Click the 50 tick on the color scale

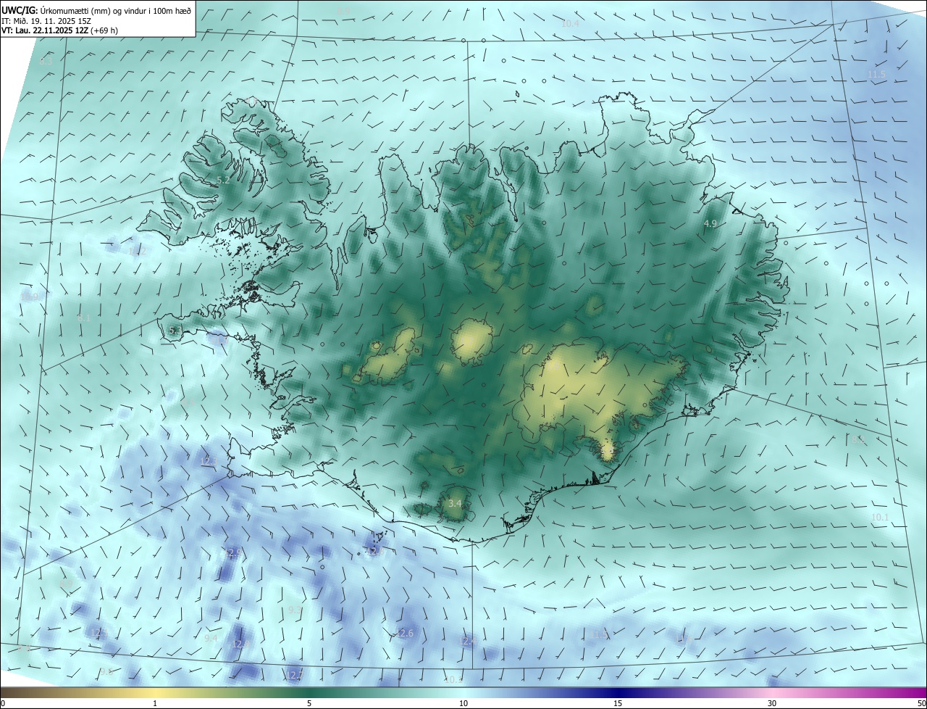tap(921, 703)
